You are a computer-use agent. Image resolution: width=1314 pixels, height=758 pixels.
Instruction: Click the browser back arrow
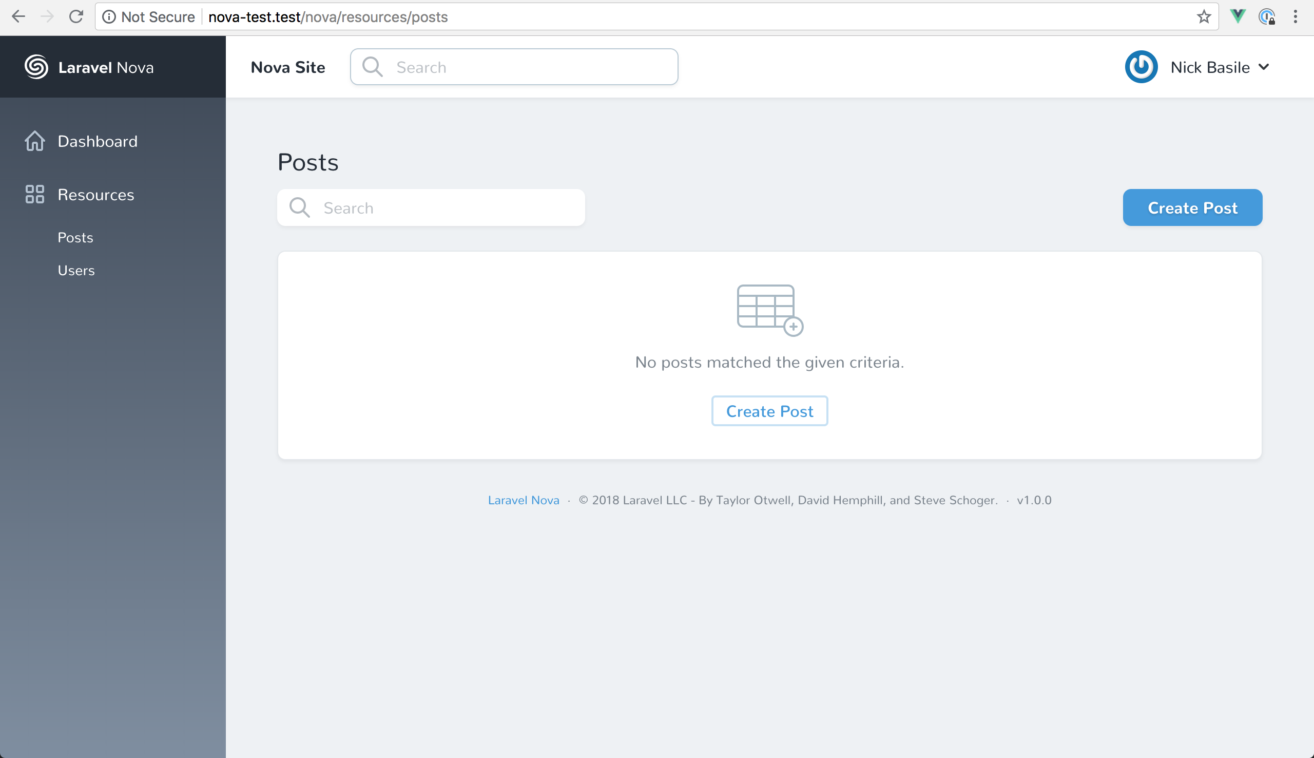click(18, 16)
